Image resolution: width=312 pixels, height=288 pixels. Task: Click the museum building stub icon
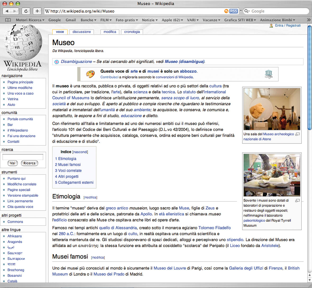pyautogui.click(x=268, y=74)
